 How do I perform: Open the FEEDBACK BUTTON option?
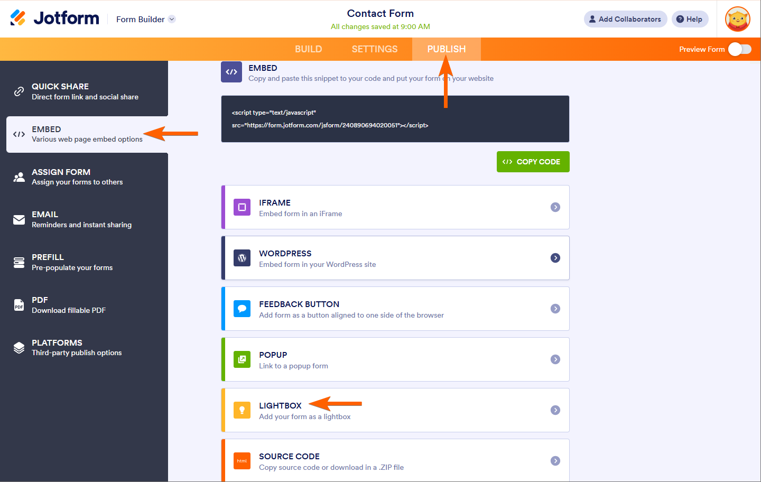[x=395, y=309]
